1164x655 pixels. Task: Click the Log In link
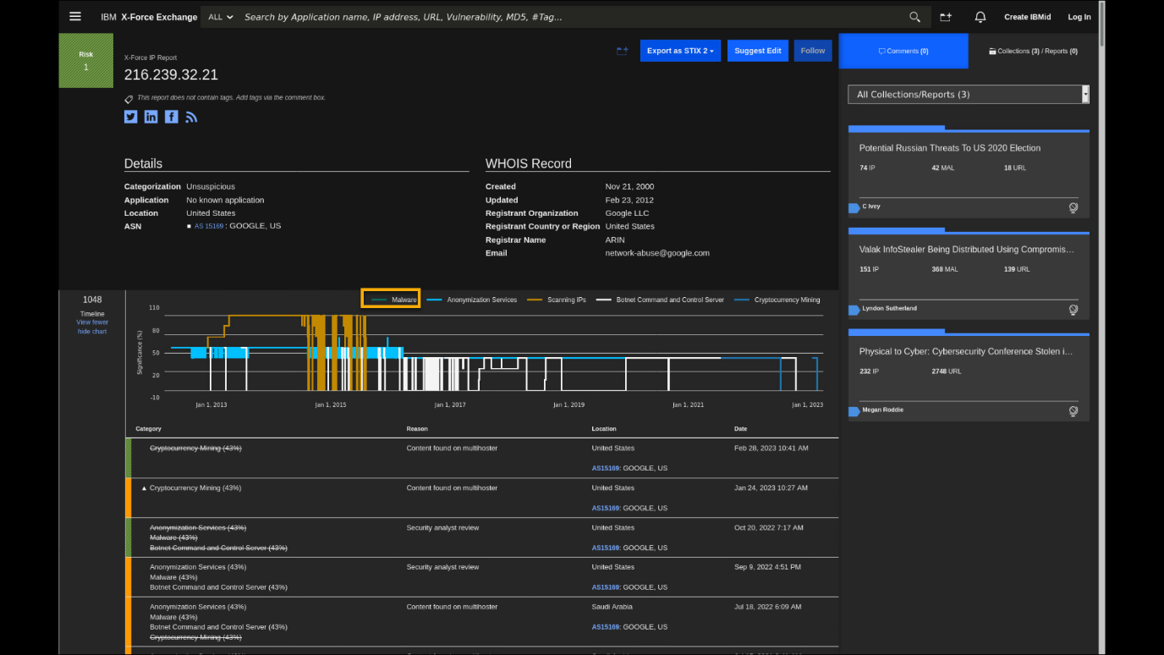click(x=1079, y=17)
